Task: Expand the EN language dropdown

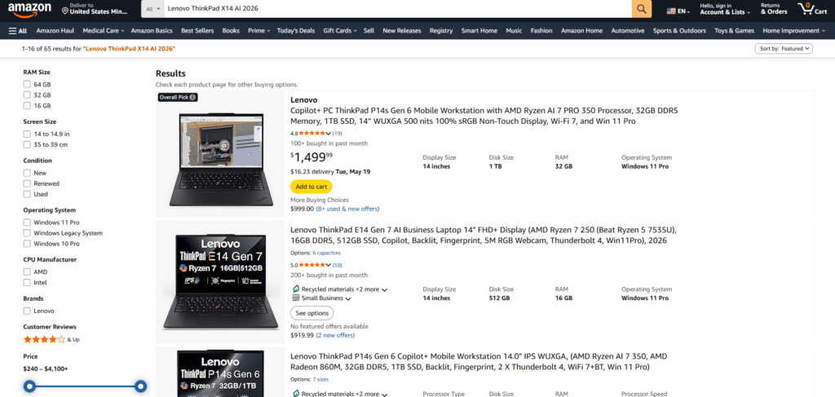Action: 678,11
